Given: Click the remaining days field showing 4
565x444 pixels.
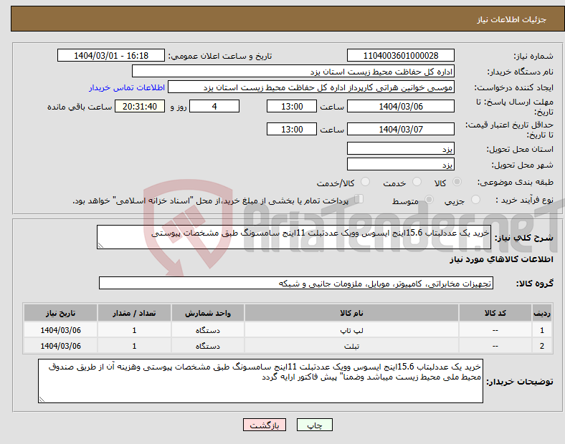Looking at the screenshot, I should coord(214,106).
